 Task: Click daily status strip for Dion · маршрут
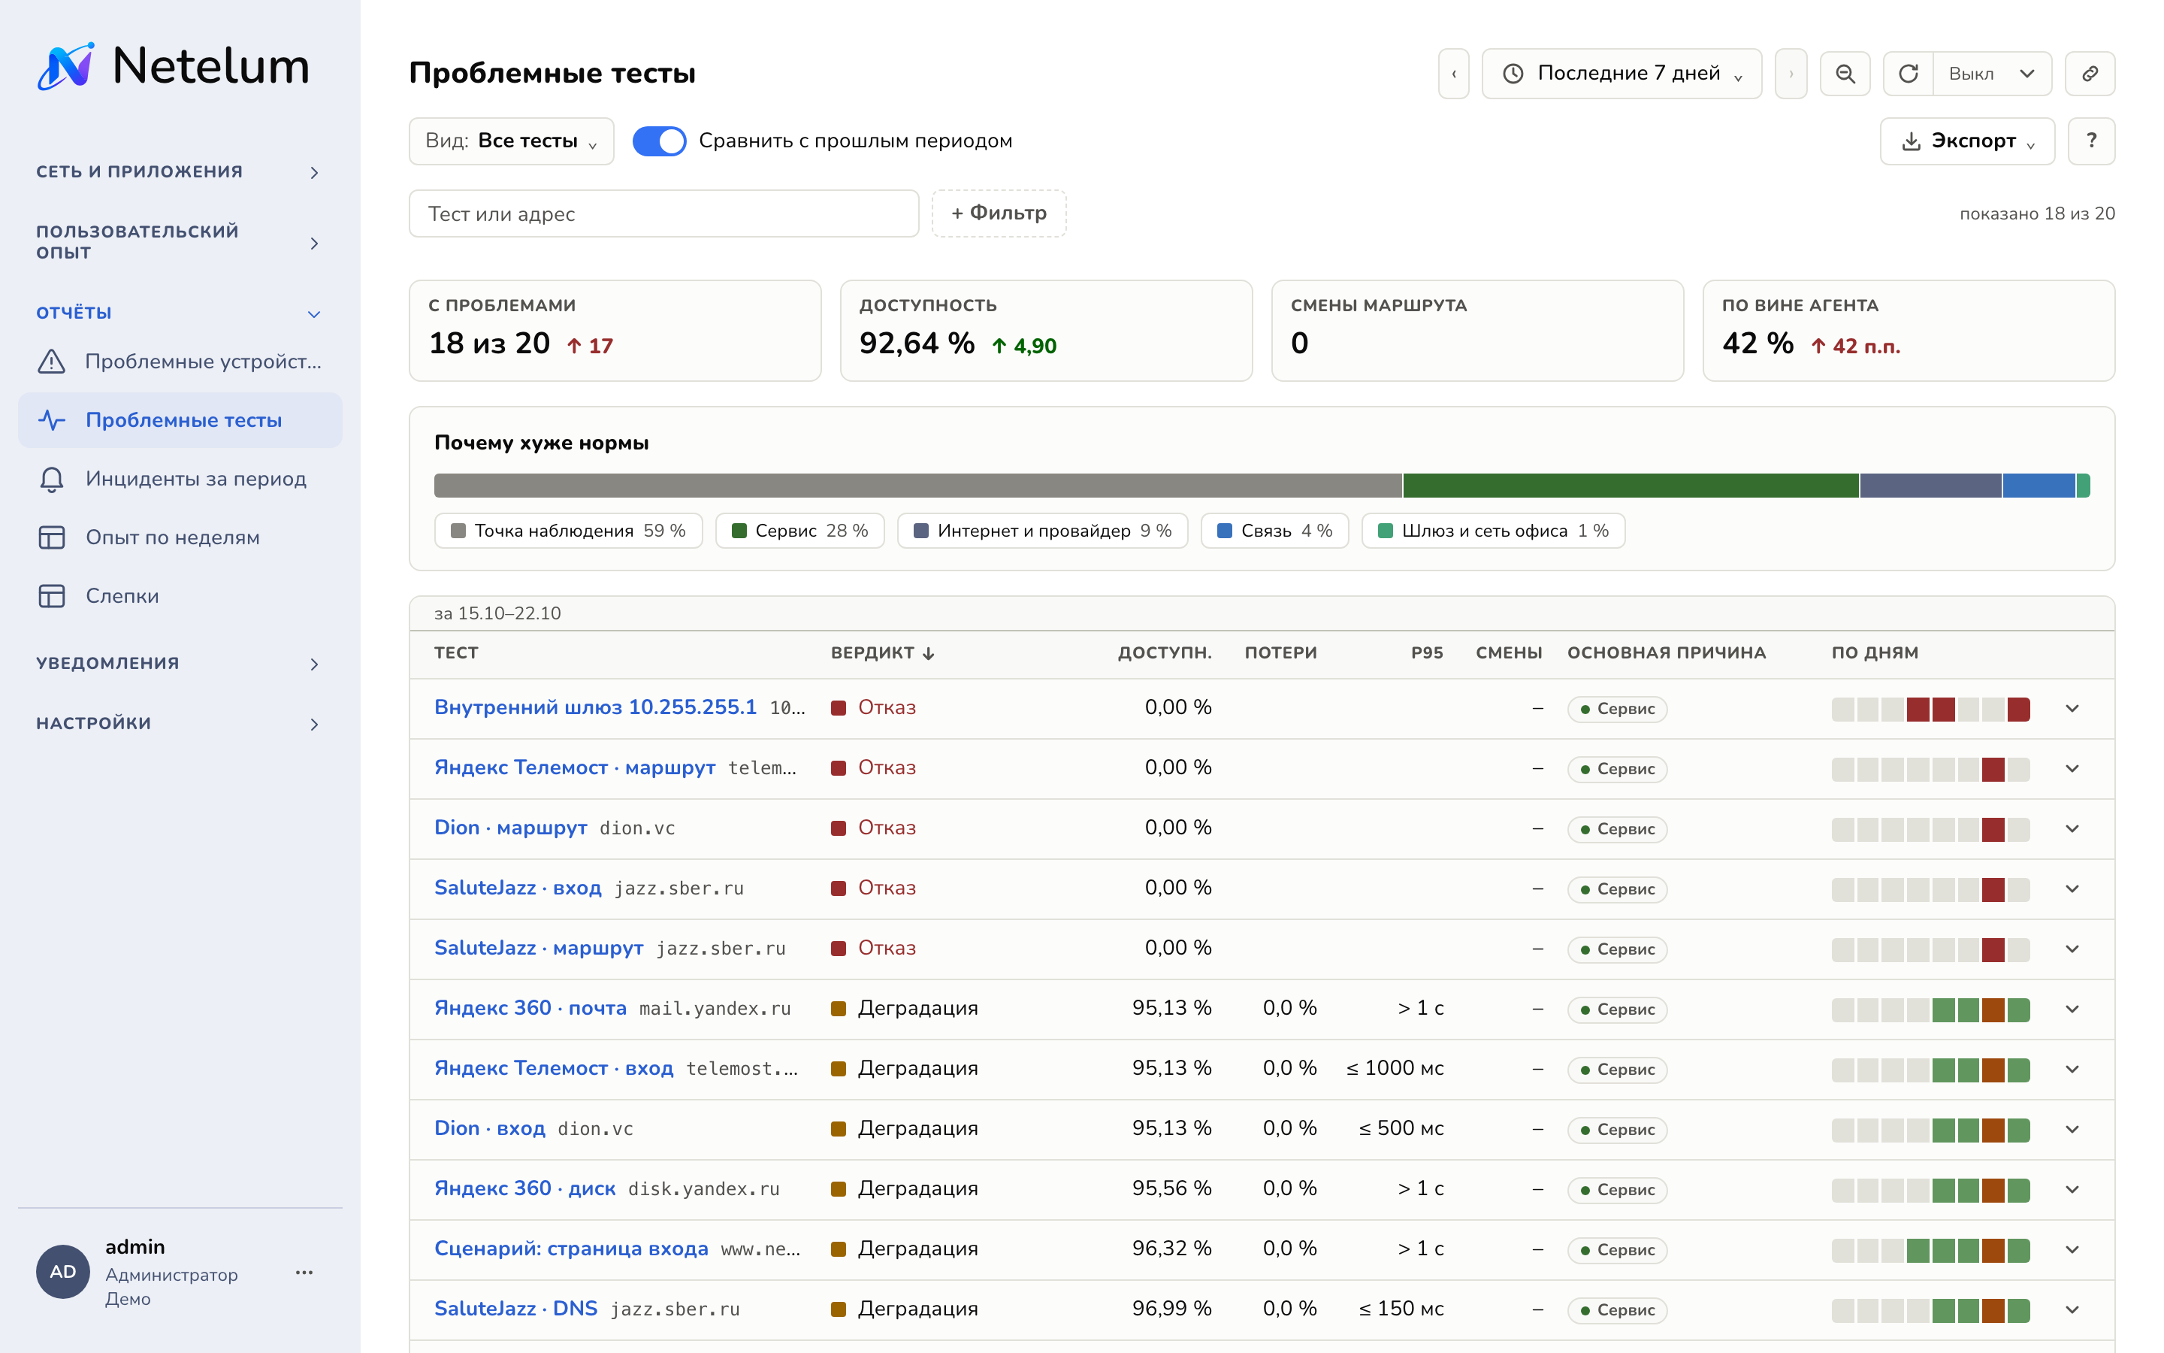coord(1930,828)
